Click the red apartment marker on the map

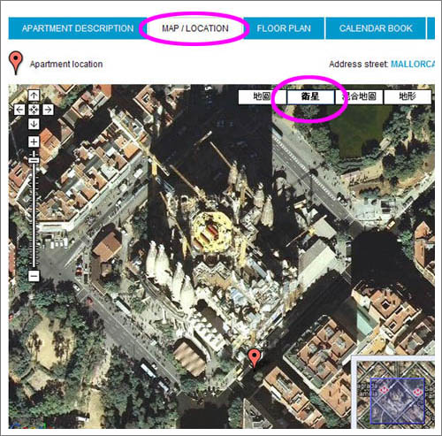(x=254, y=358)
